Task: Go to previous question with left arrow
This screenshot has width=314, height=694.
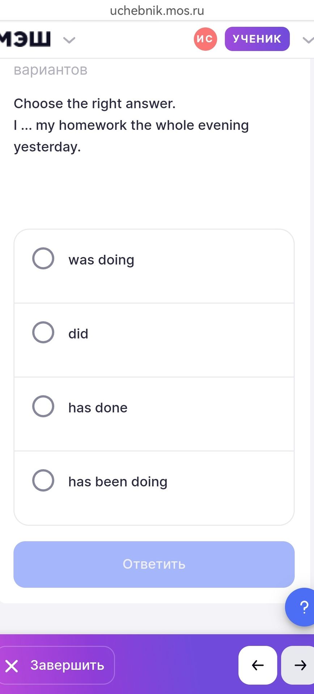Action: coord(258,665)
